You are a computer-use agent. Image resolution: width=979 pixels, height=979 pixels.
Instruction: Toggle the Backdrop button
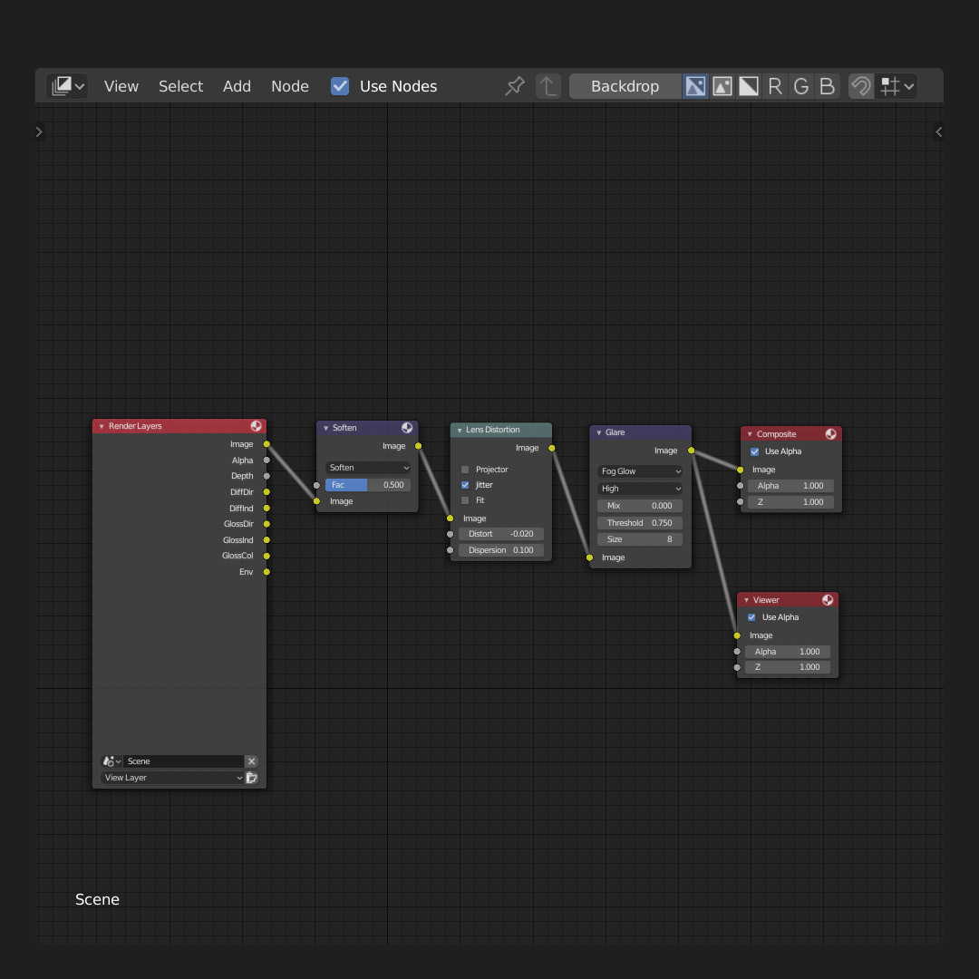tap(625, 86)
